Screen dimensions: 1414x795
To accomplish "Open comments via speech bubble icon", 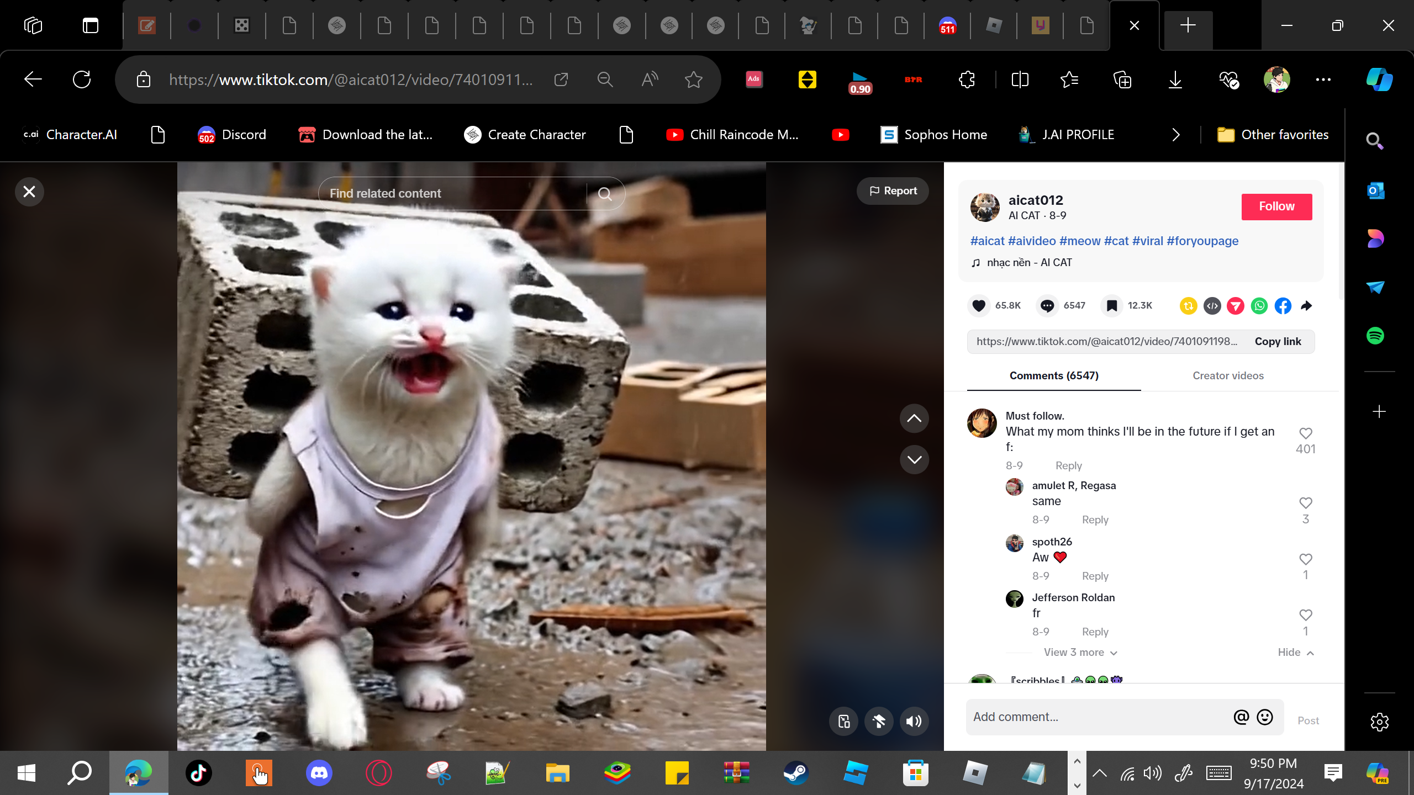I will [1047, 305].
